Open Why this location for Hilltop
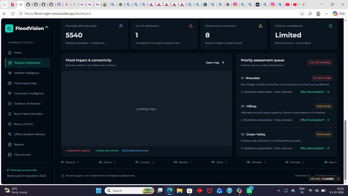348x196 pixels. tap(314, 120)
